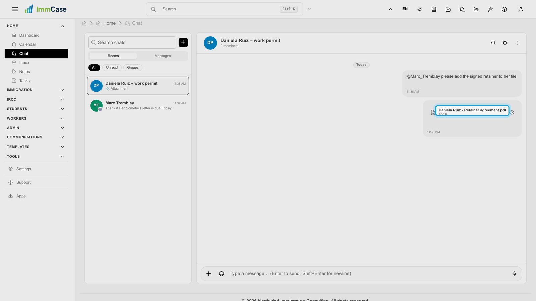Screen dimensions: 536x301
Task: Open the search options dropdown arrow
Action: (309, 9)
